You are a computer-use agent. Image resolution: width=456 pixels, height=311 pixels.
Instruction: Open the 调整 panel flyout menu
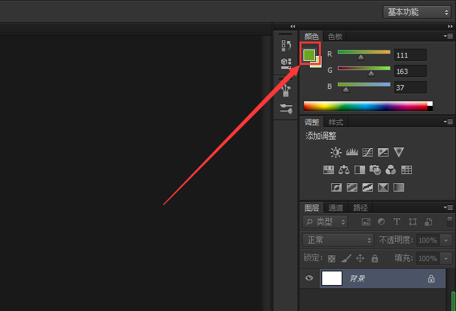click(448, 121)
